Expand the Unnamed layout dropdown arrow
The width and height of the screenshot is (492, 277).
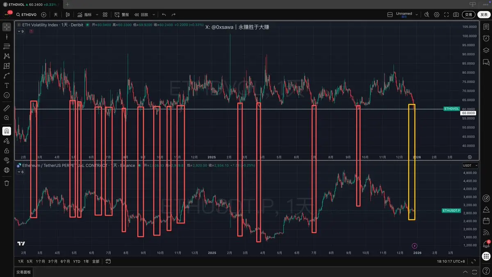(x=417, y=14)
